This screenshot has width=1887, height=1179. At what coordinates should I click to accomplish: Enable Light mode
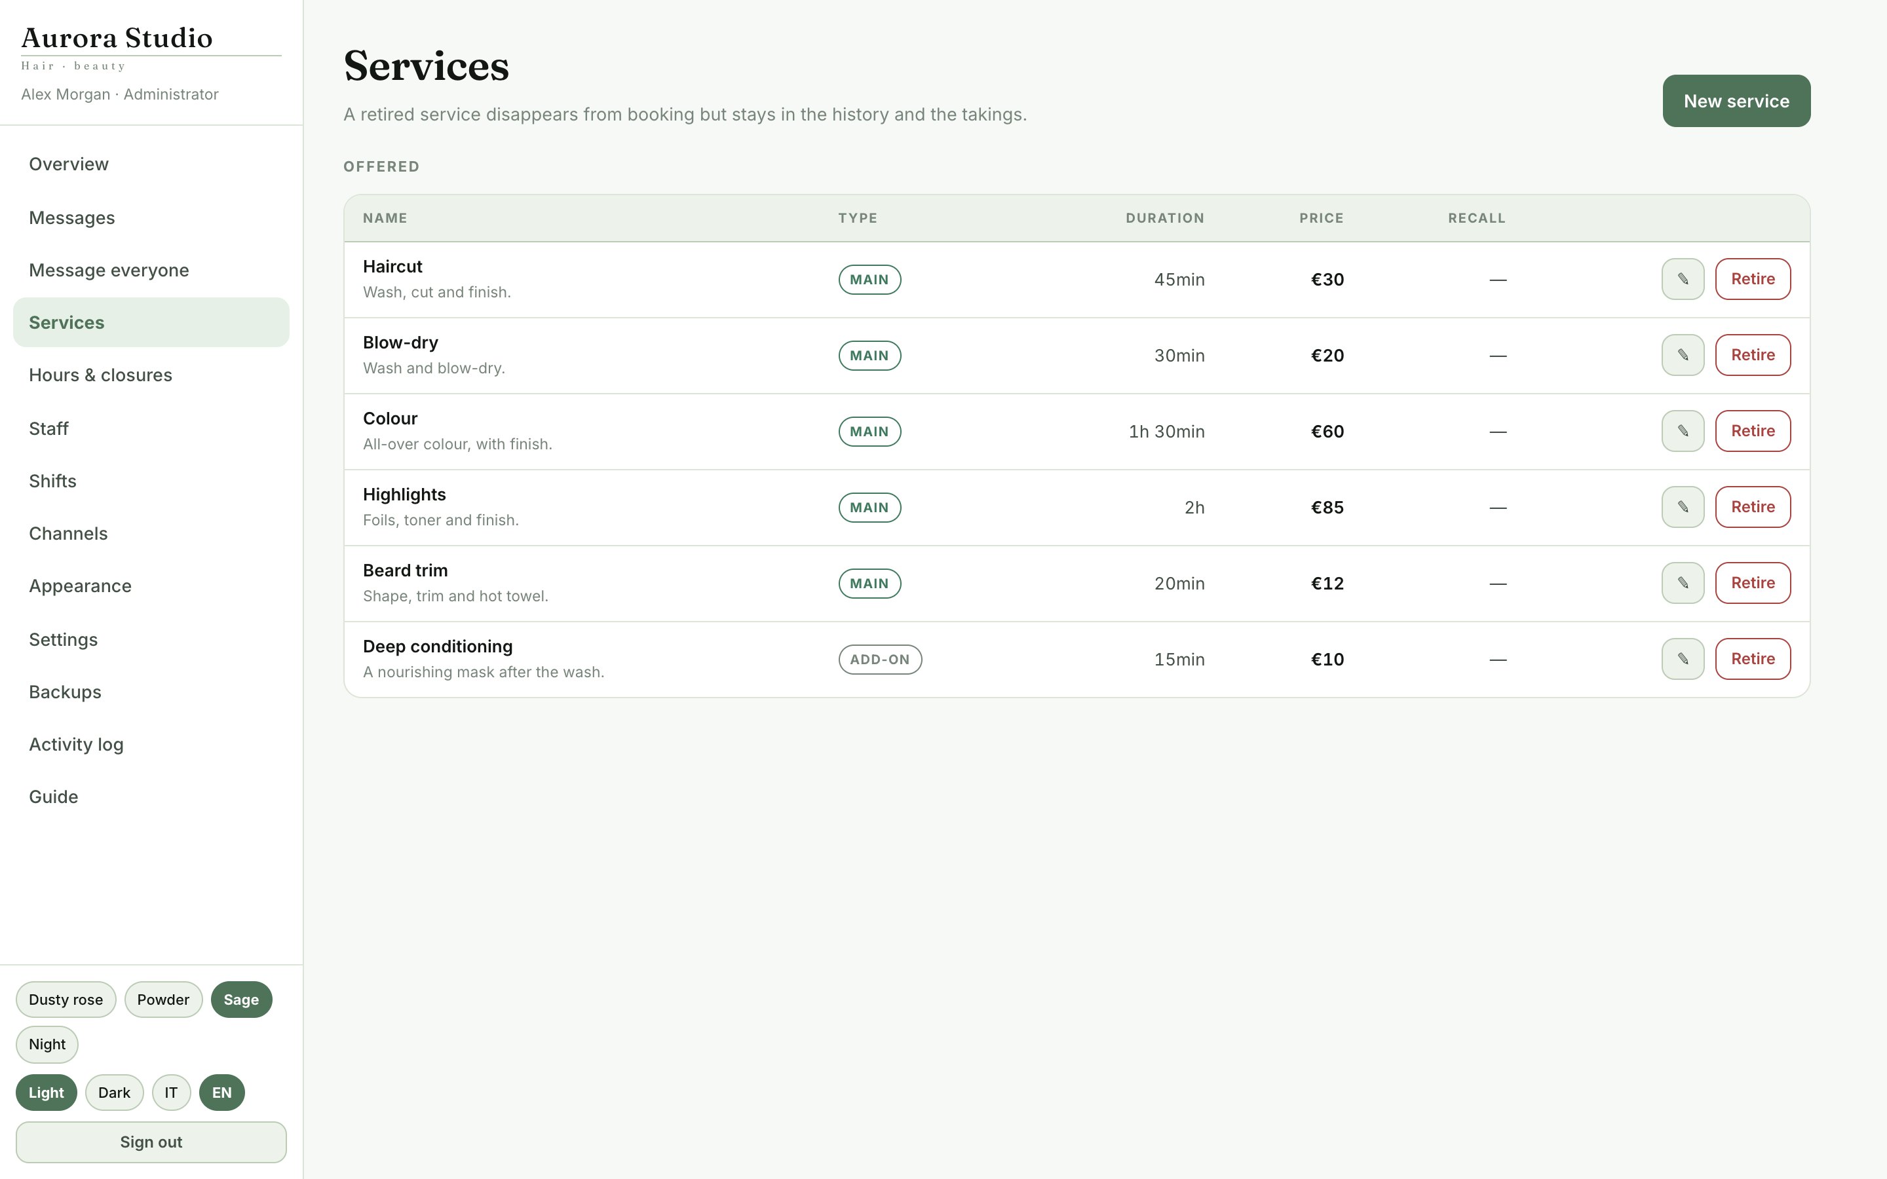point(46,1093)
